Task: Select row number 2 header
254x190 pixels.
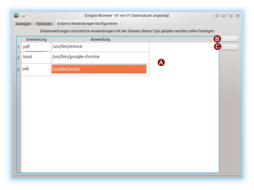Action: click(x=19, y=57)
